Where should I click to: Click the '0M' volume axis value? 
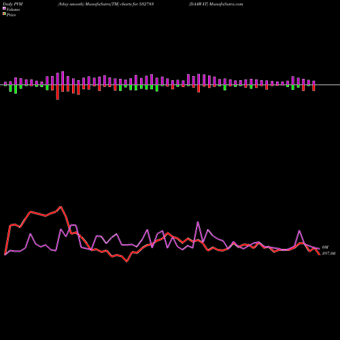click(325, 248)
